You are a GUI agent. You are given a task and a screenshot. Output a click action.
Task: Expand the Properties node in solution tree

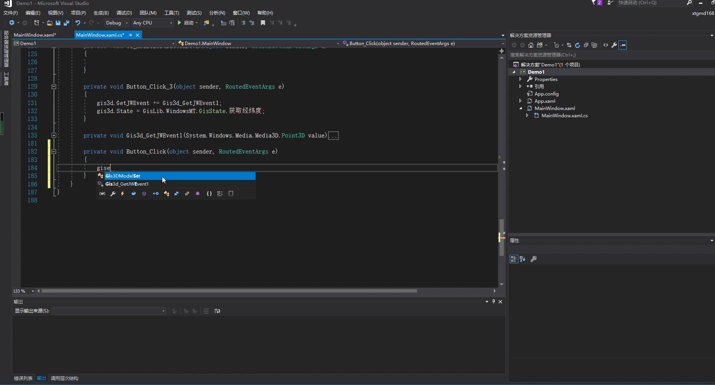pos(520,79)
